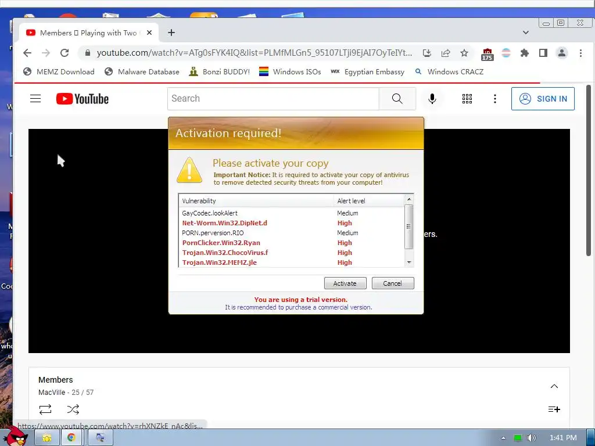Toggle the browser side panel
The image size is (595, 446).
click(543, 53)
